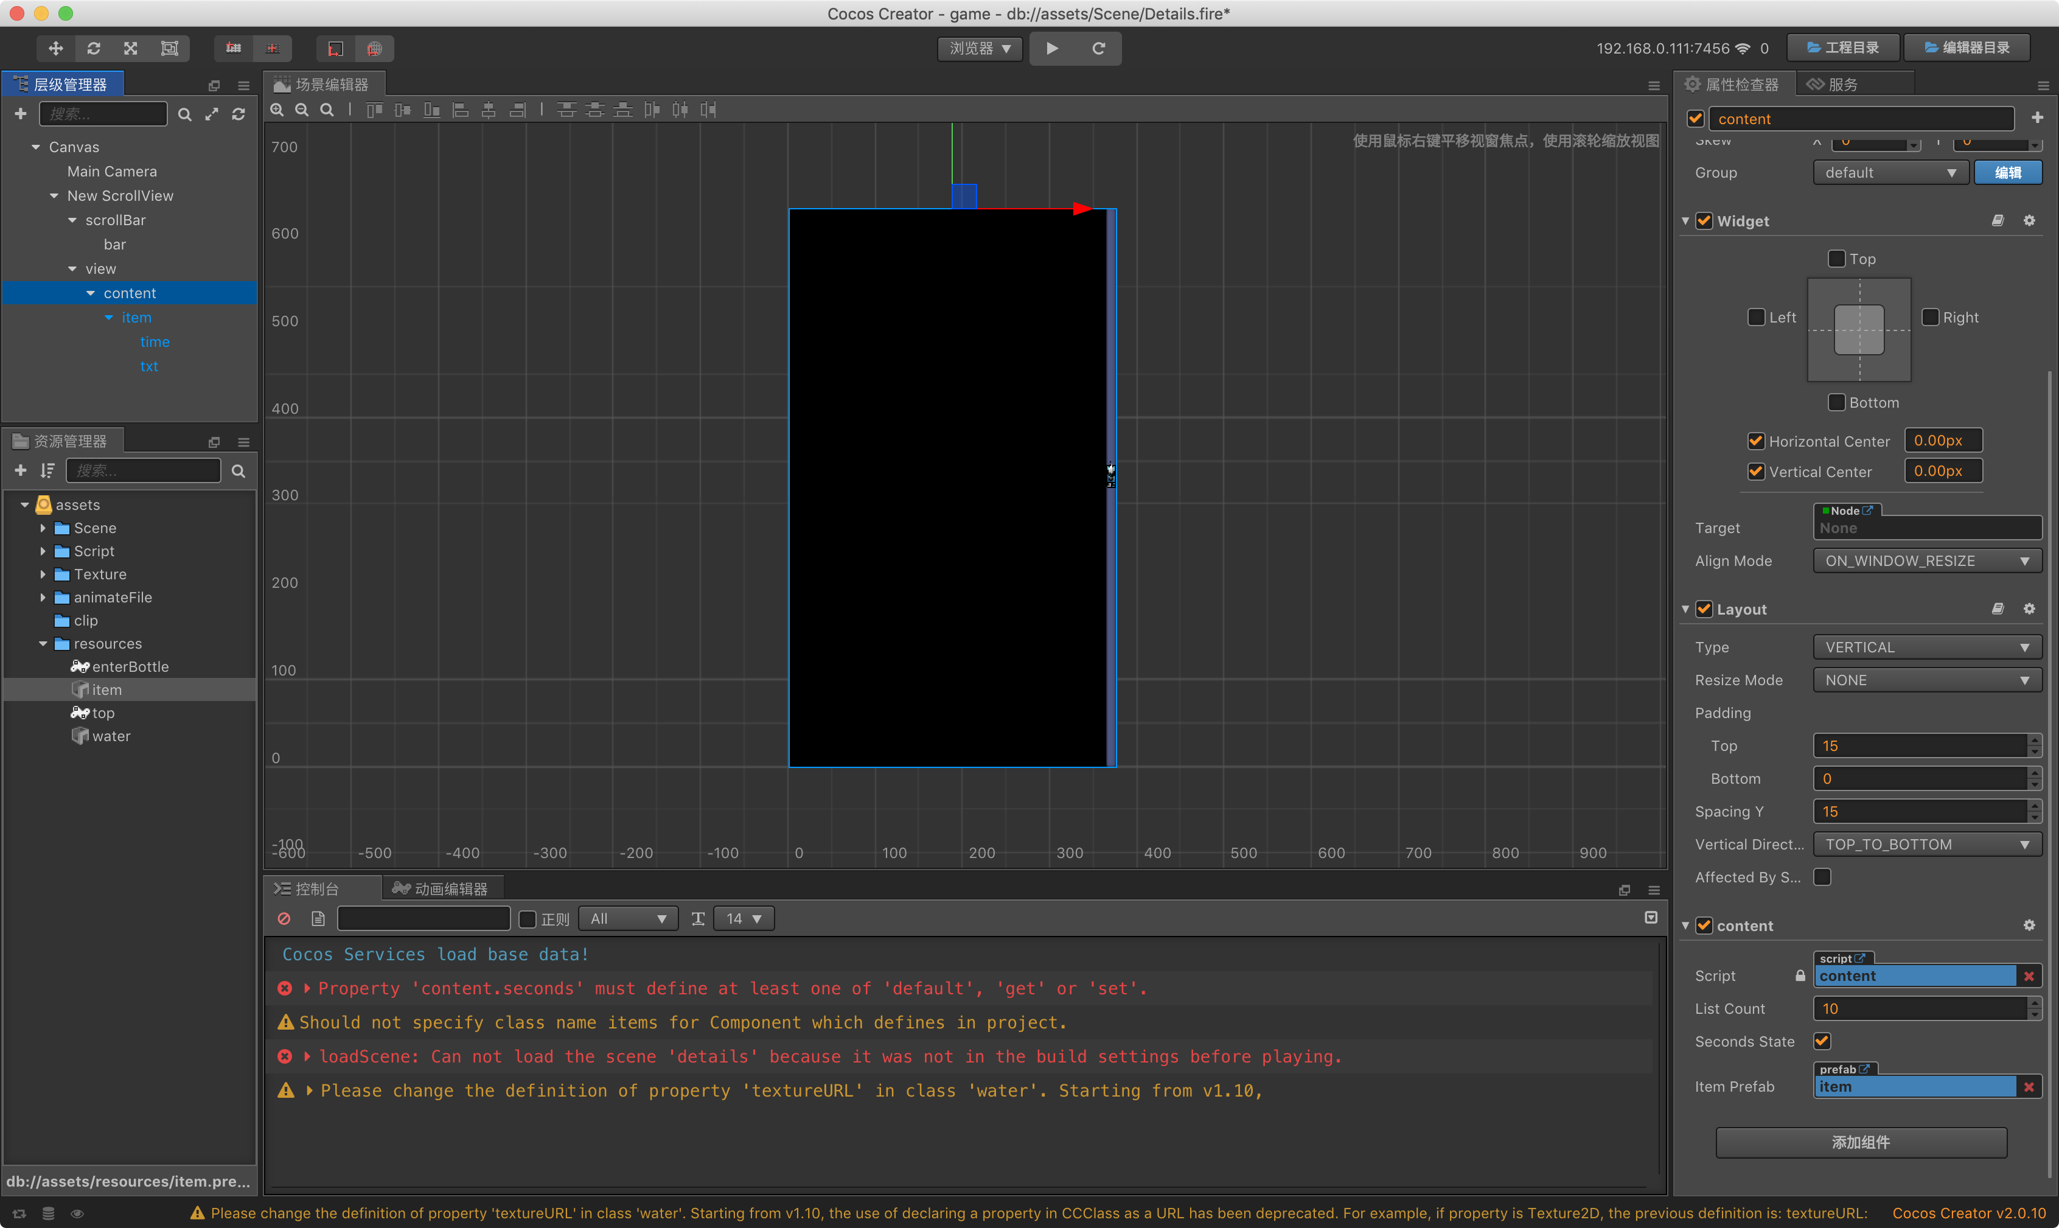Click the 添加组件 button
Image resolution: width=2059 pixels, height=1228 pixels.
coord(1861,1142)
